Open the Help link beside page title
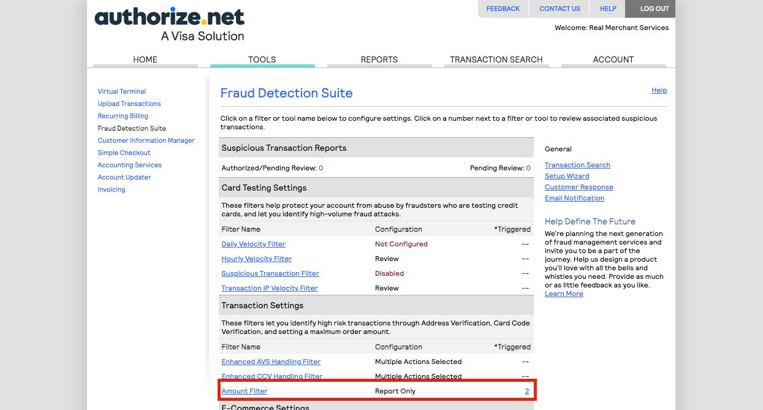 [659, 90]
